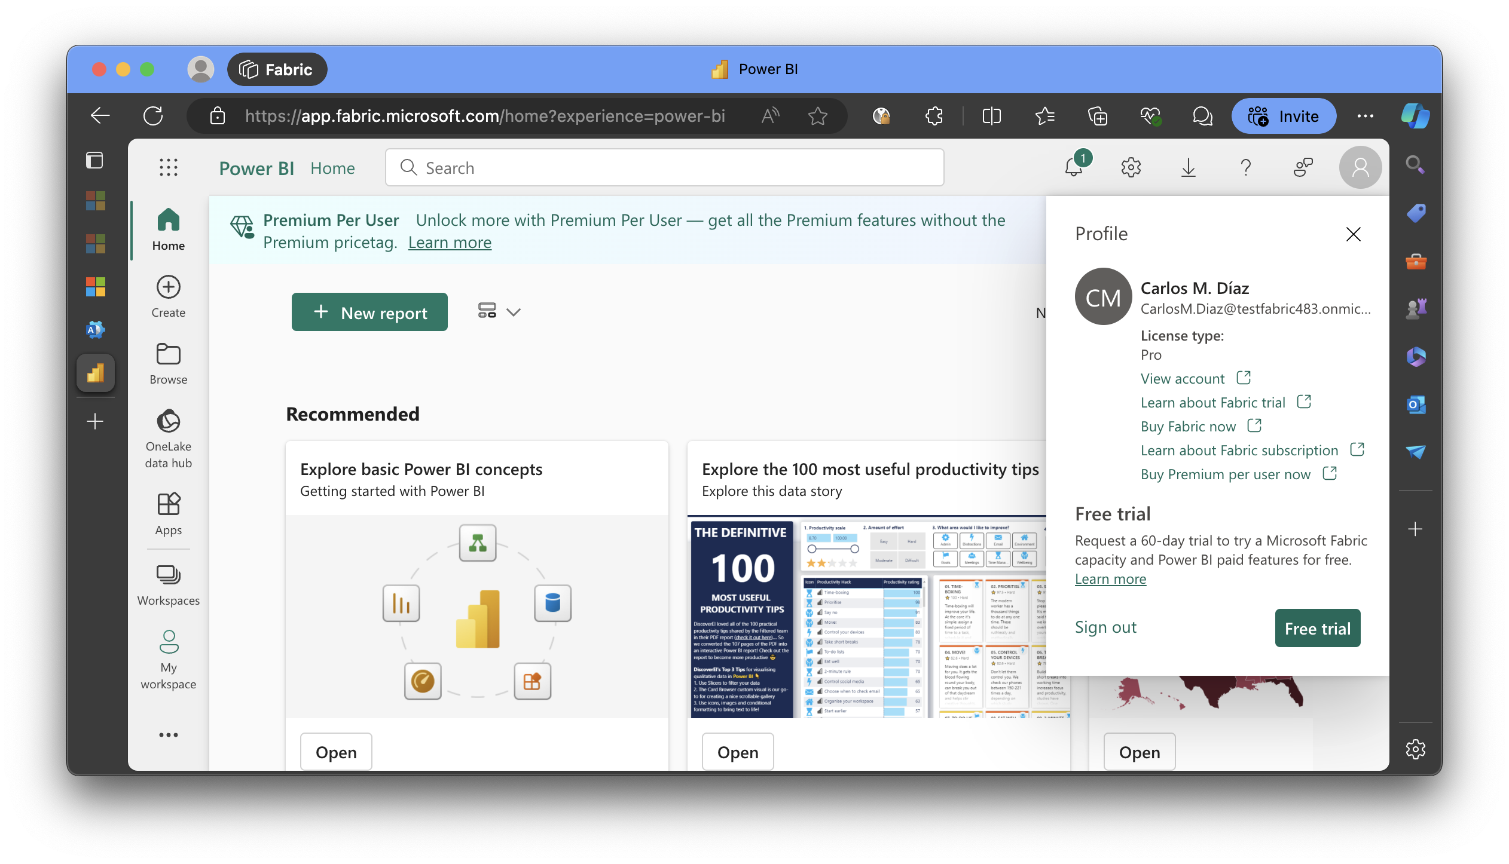Open the Power BI concepts card

click(x=336, y=752)
